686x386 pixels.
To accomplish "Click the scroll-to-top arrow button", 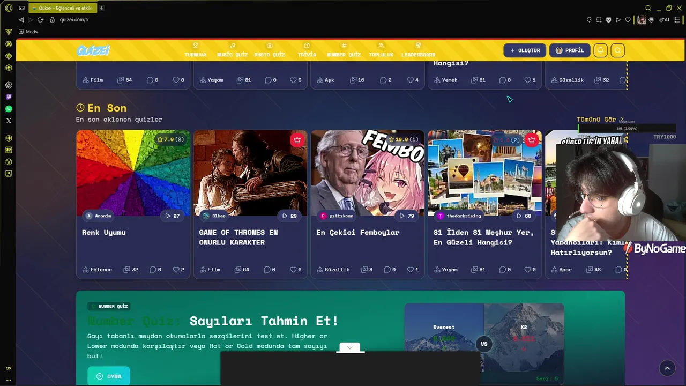I will coord(667,368).
